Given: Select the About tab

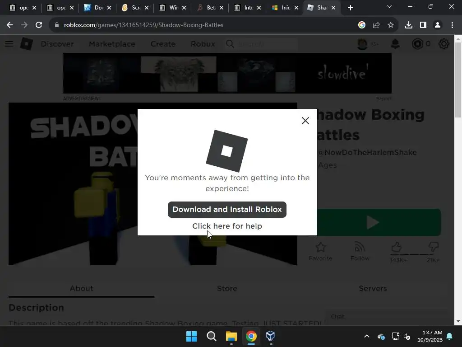Looking at the screenshot, I should 81,288.
